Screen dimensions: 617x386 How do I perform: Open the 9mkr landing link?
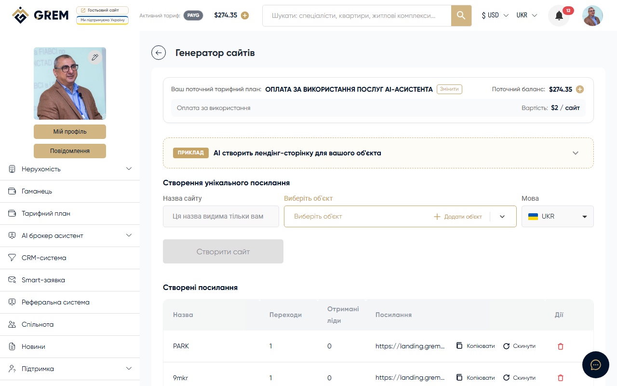411,377
